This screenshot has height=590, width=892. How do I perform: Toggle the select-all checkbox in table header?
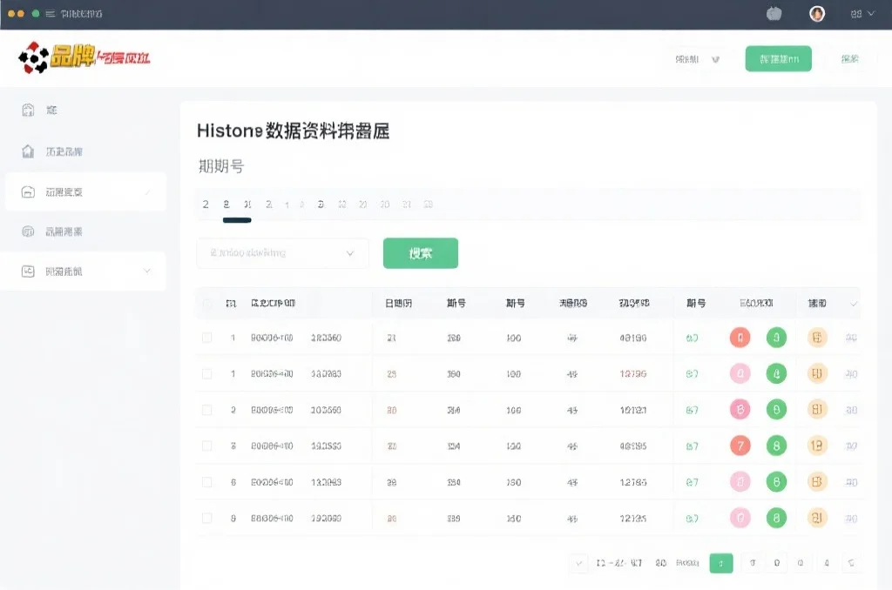[x=207, y=304]
